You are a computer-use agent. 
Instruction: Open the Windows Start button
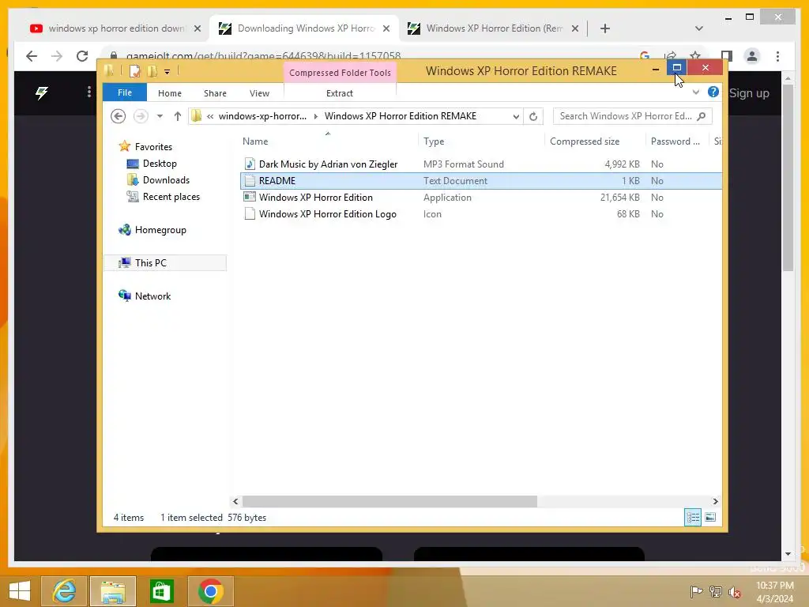click(x=20, y=591)
